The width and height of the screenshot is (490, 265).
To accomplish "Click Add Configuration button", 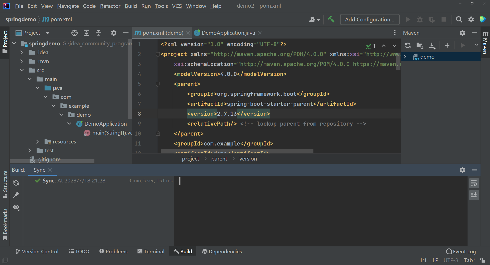I will pyautogui.click(x=370, y=19).
